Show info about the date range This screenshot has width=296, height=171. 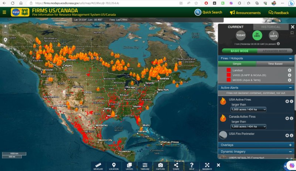pos(278,44)
